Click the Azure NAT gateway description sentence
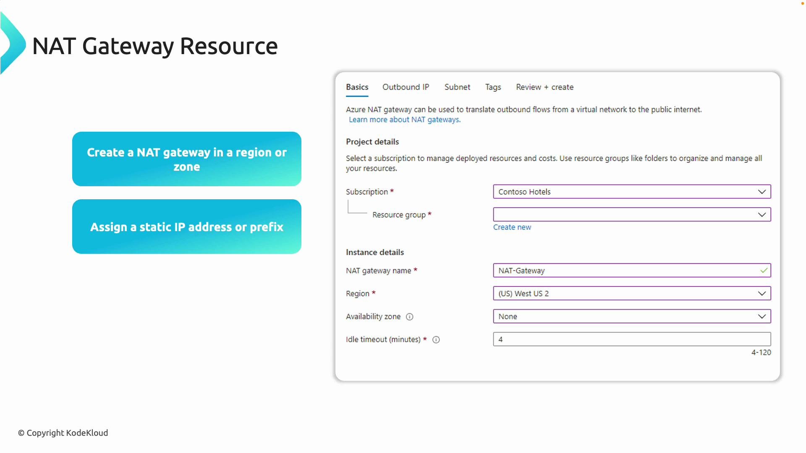The image size is (806, 453). click(x=523, y=110)
